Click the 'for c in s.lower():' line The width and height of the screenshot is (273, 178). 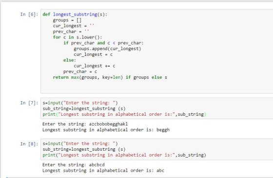pos(78,37)
